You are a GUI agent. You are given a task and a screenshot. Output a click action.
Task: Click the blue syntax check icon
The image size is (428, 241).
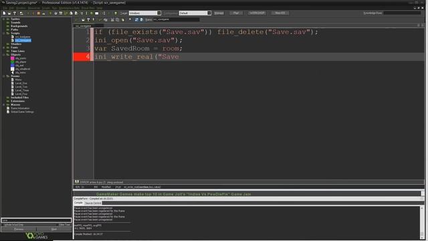(x=136, y=19)
